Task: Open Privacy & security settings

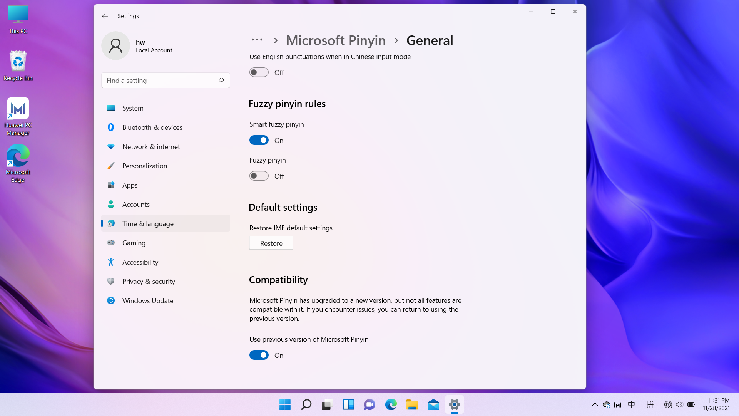Action: [x=166, y=282]
